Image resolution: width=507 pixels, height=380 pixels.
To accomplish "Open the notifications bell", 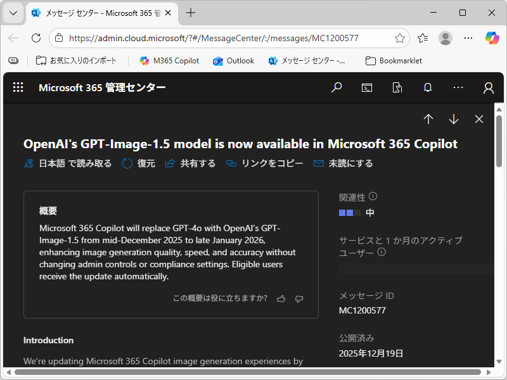I will click(427, 87).
